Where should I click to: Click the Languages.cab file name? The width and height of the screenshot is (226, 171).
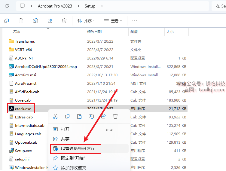28,134
